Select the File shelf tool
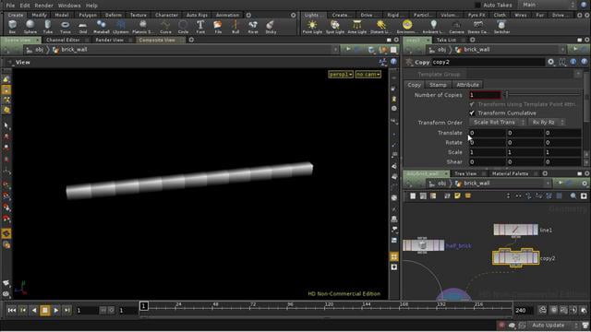The height and width of the screenshot is (332, 591). (218, 27)
